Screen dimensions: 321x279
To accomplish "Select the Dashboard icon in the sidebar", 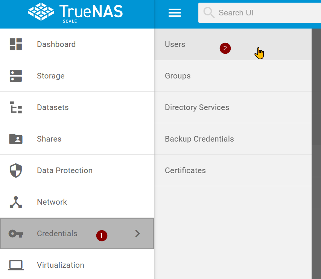I will 16,44.
